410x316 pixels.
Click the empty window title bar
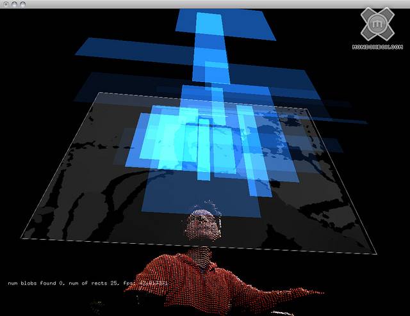point(205,4)
